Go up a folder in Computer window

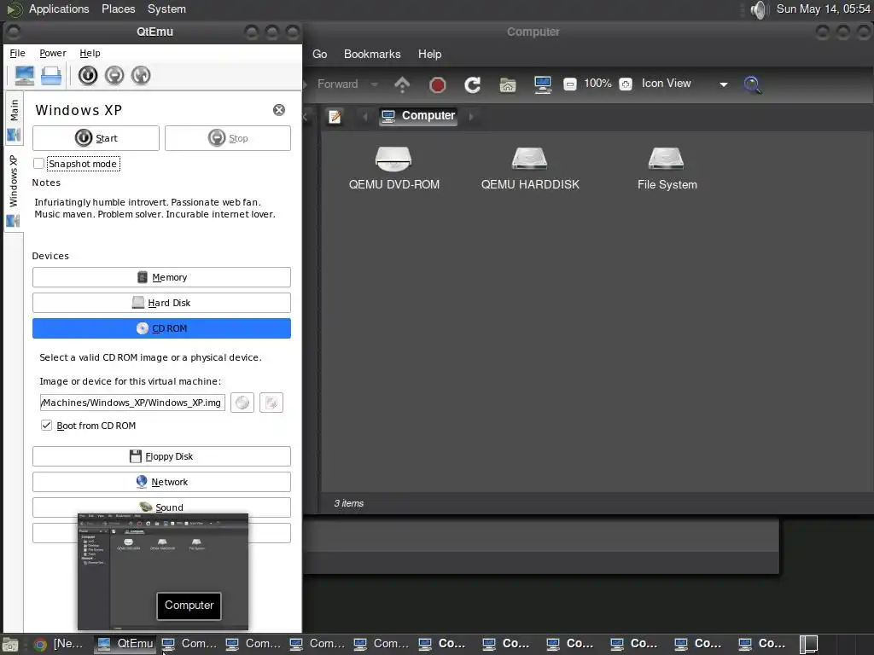click(x=402, y=84)
